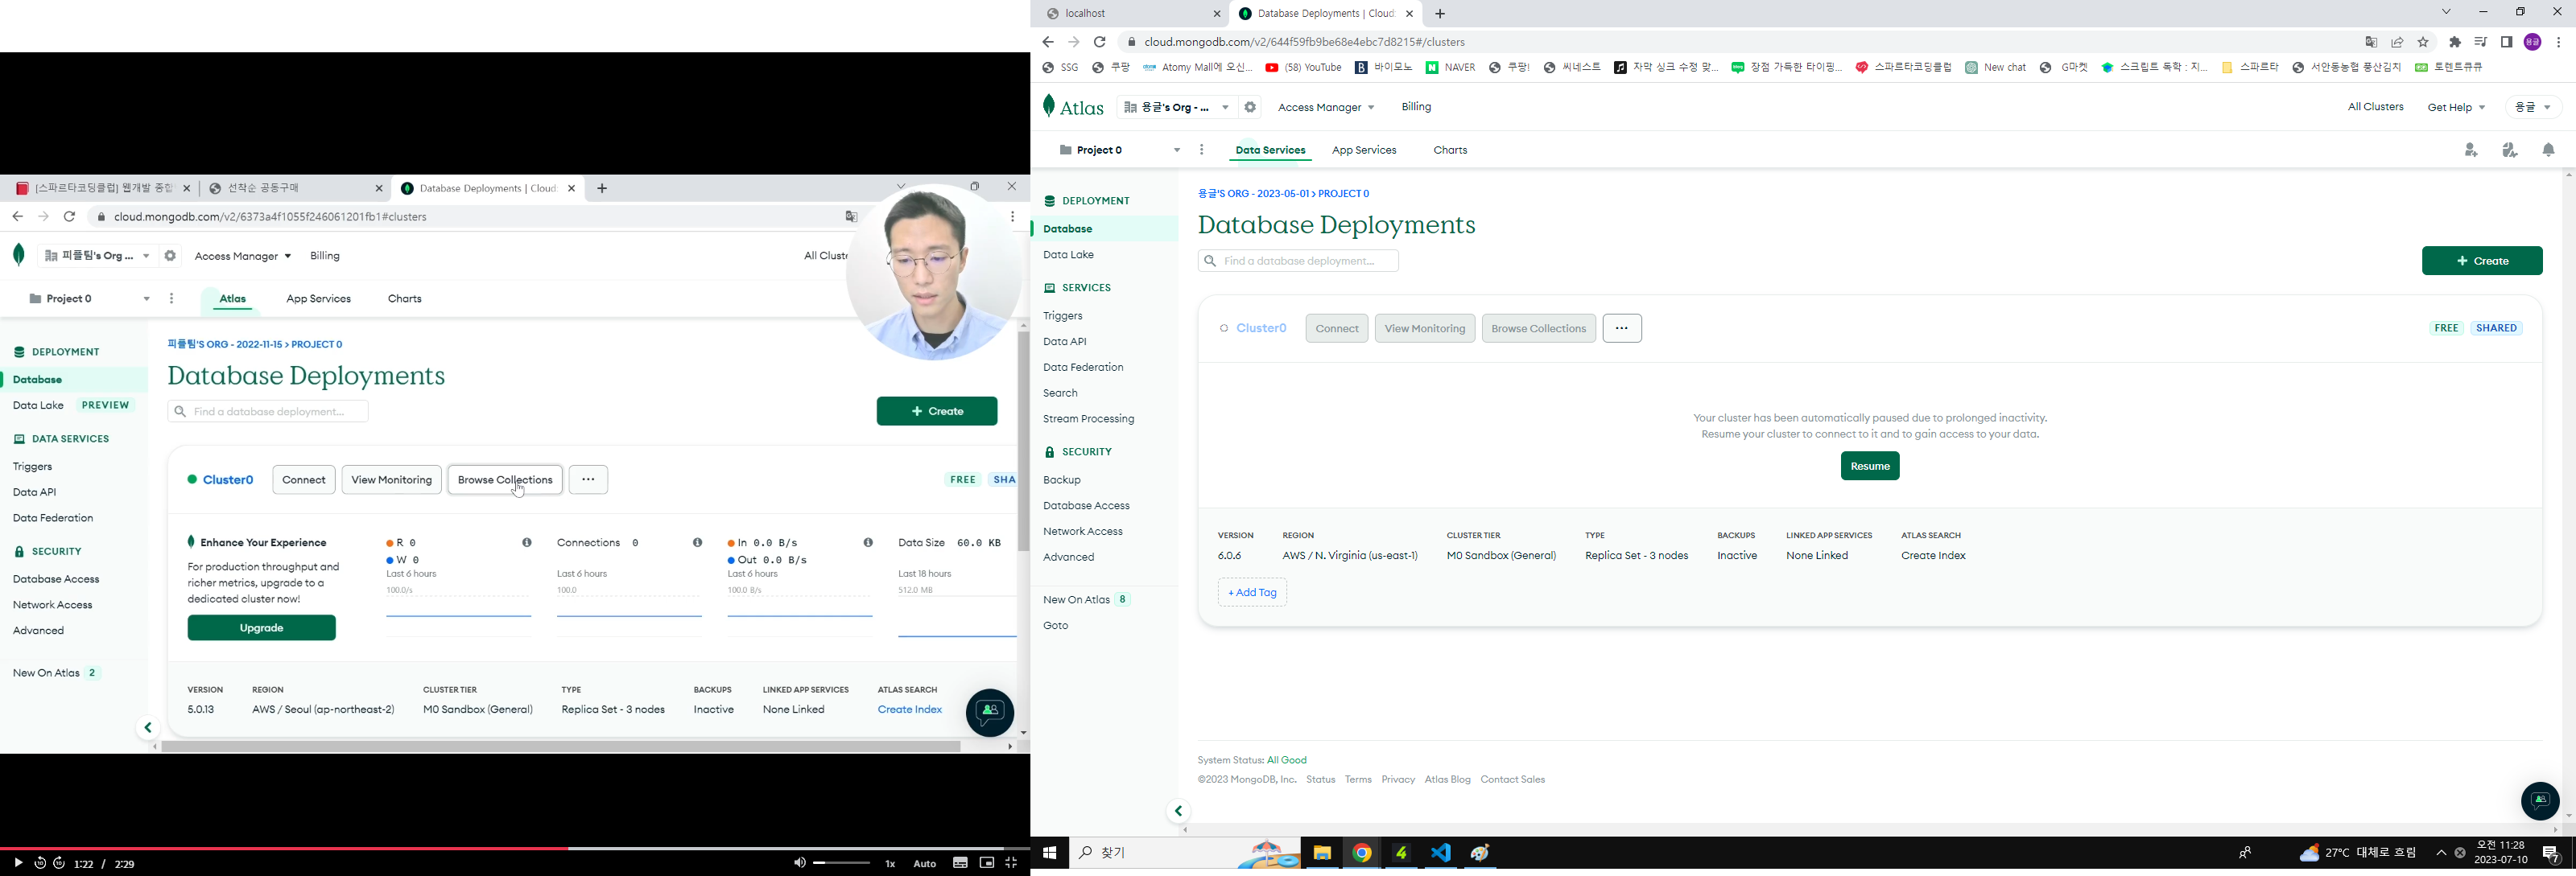Image resolution: width=2576 pixels, height=876 pixels.
Task: Invite users to the project icon
Action: (x=2471, y=151)
